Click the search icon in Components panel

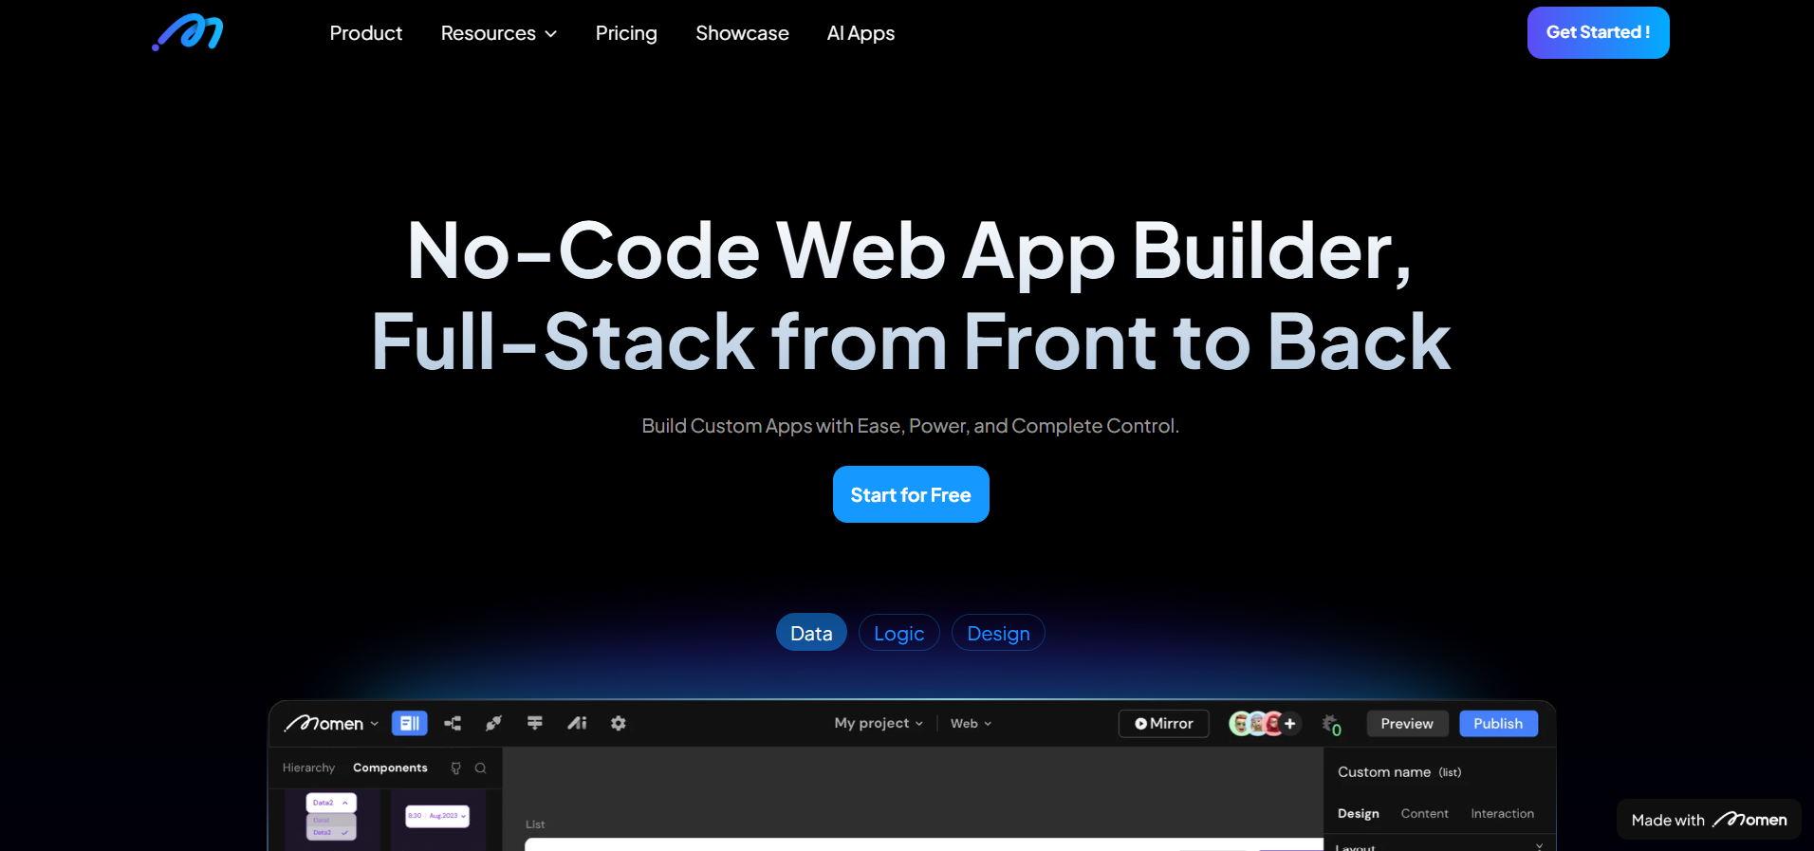tap(481, 768)
